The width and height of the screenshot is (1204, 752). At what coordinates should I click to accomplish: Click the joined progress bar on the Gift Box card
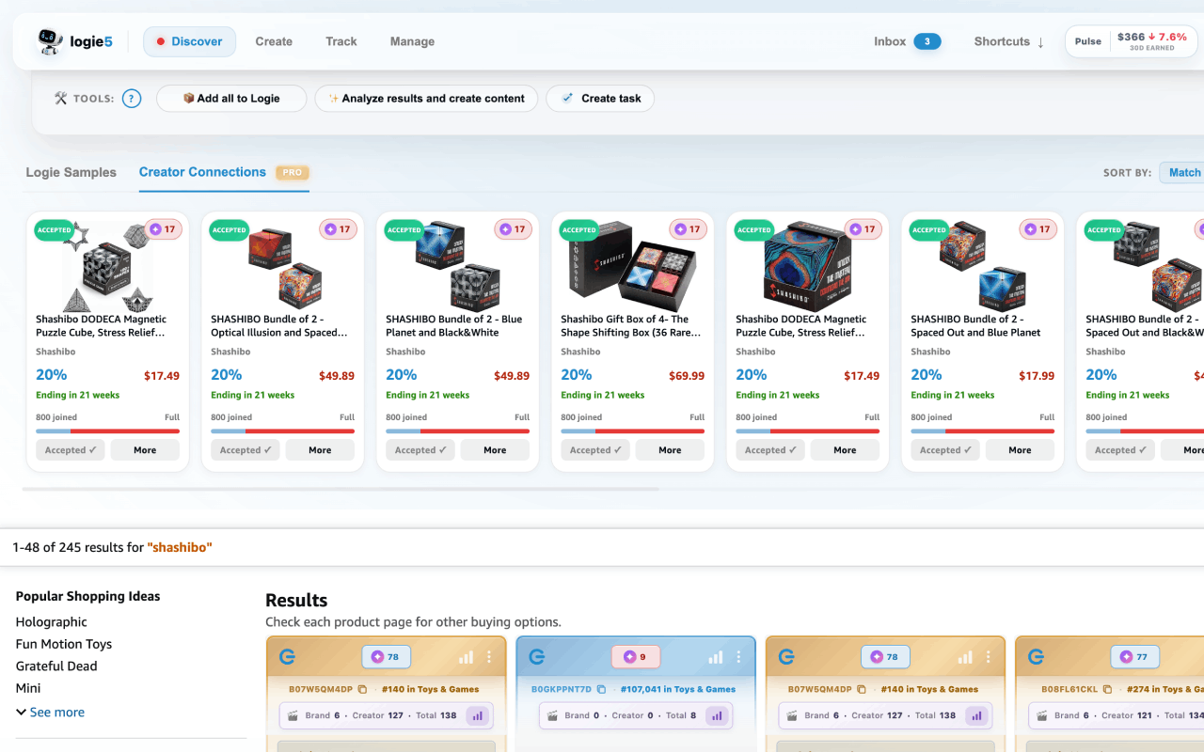633,431
